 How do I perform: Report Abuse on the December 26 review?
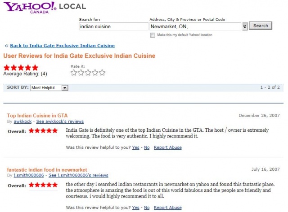click(x=168, y=147)
